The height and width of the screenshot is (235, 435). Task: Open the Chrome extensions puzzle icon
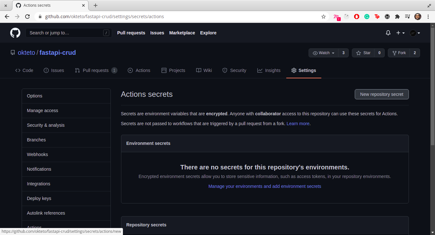pos(397,17)
